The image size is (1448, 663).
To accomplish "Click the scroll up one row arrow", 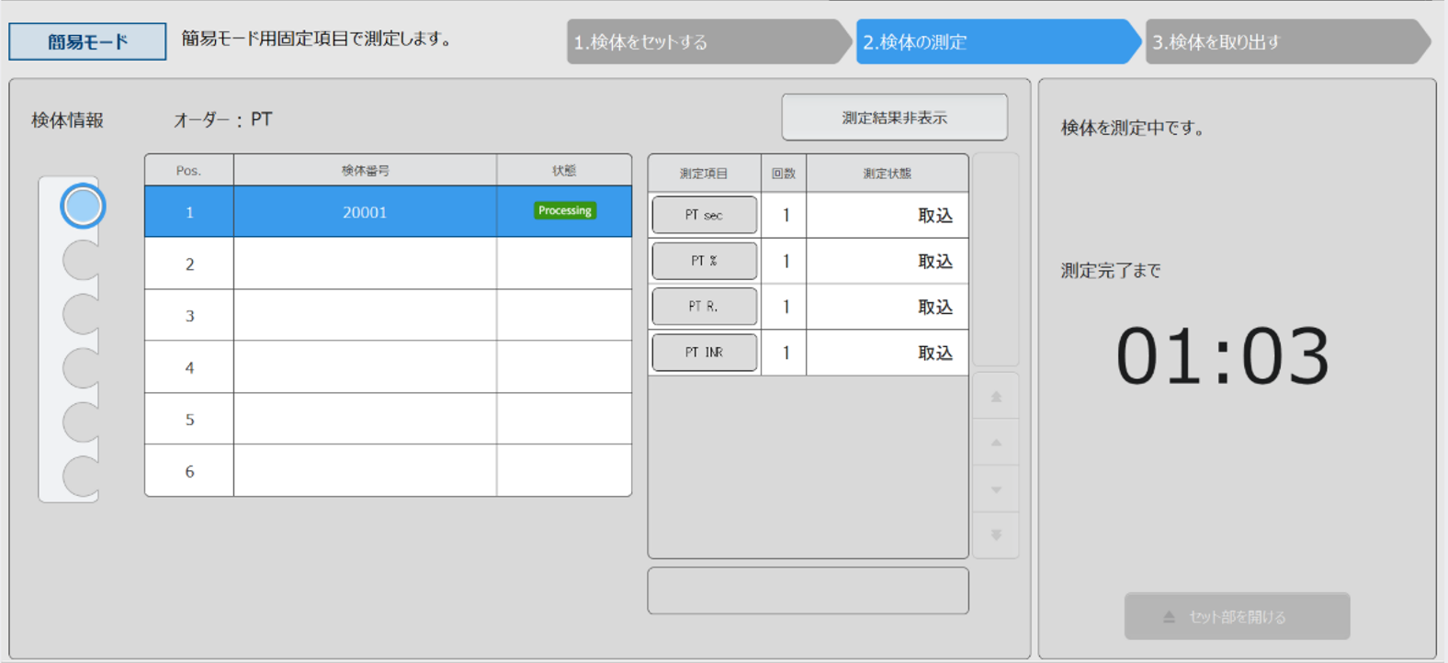I will pyautogui.click(x=996, y=443).
